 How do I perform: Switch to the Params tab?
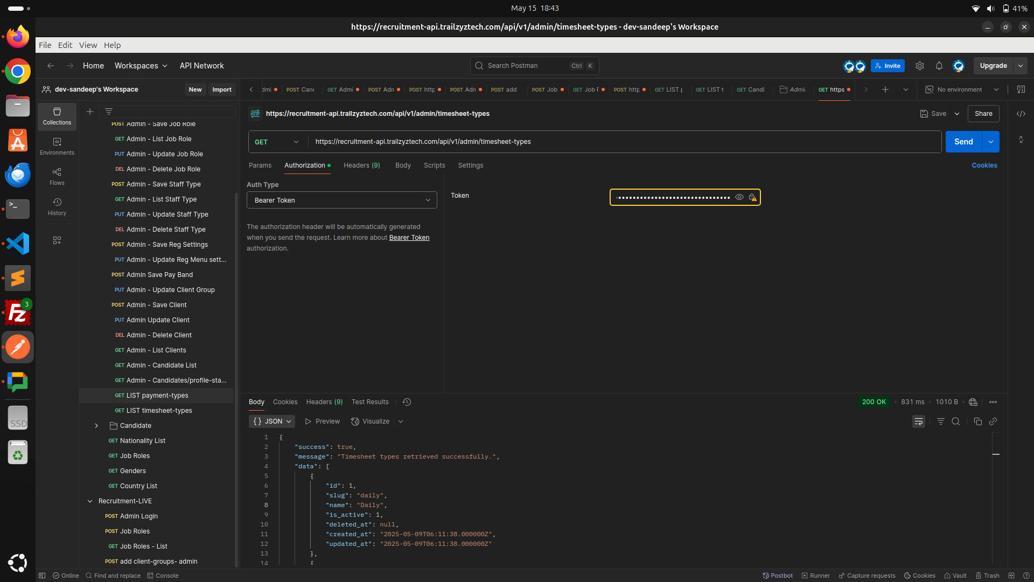pyautogui.click(x=260, y=165)
